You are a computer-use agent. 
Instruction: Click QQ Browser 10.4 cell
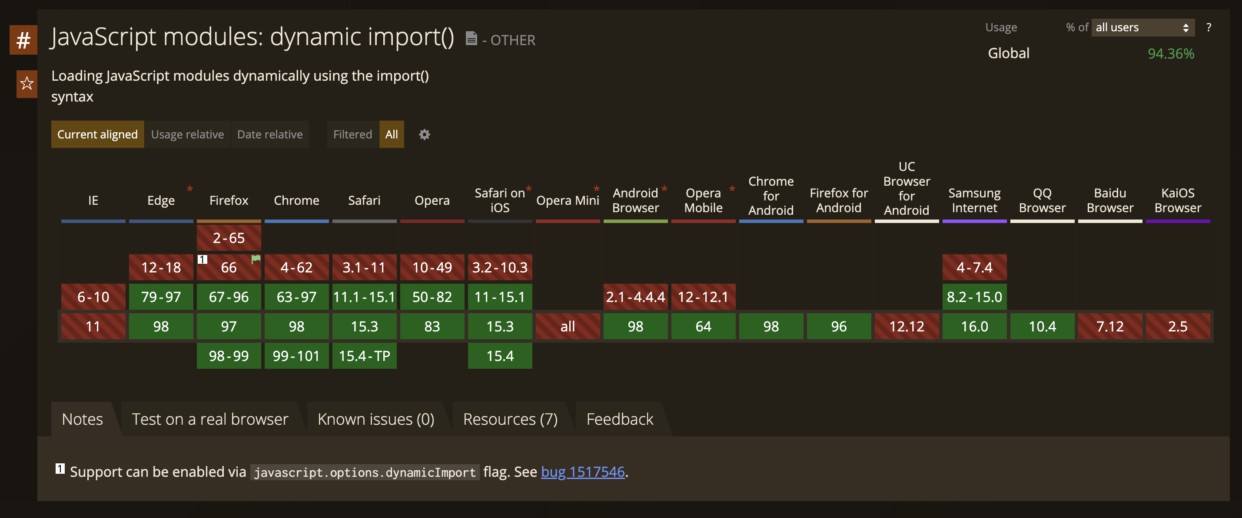pyautogui.click(x=1042, y=326)
